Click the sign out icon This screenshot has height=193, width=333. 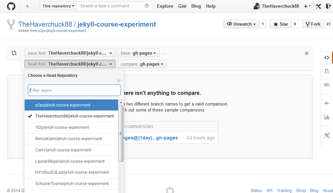(x=328, y=6)
